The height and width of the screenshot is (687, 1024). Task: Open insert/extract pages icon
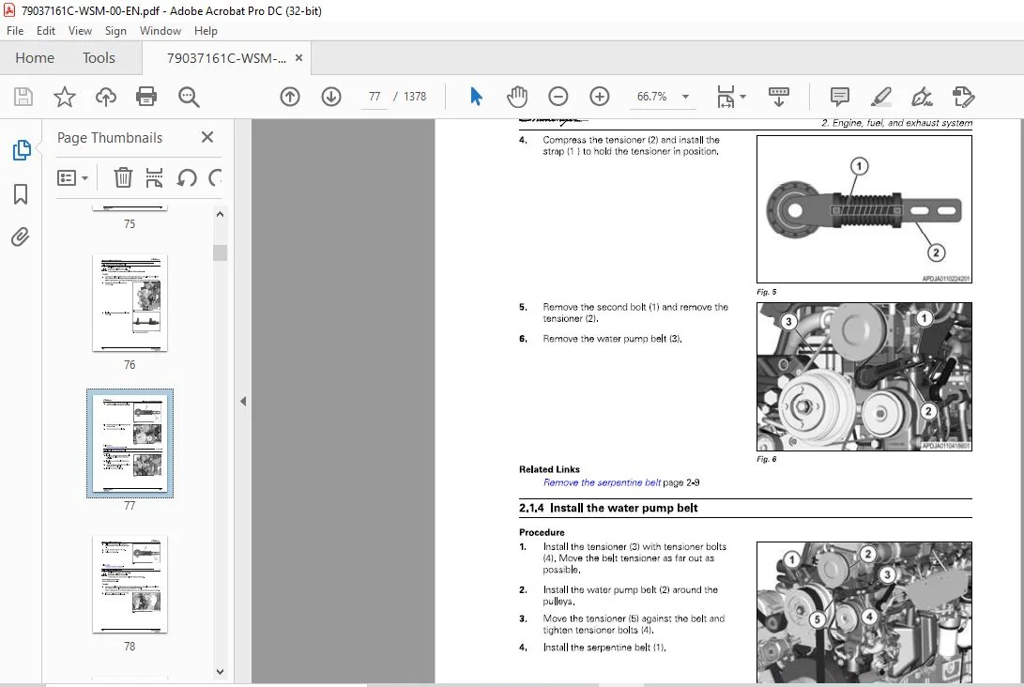154,177
